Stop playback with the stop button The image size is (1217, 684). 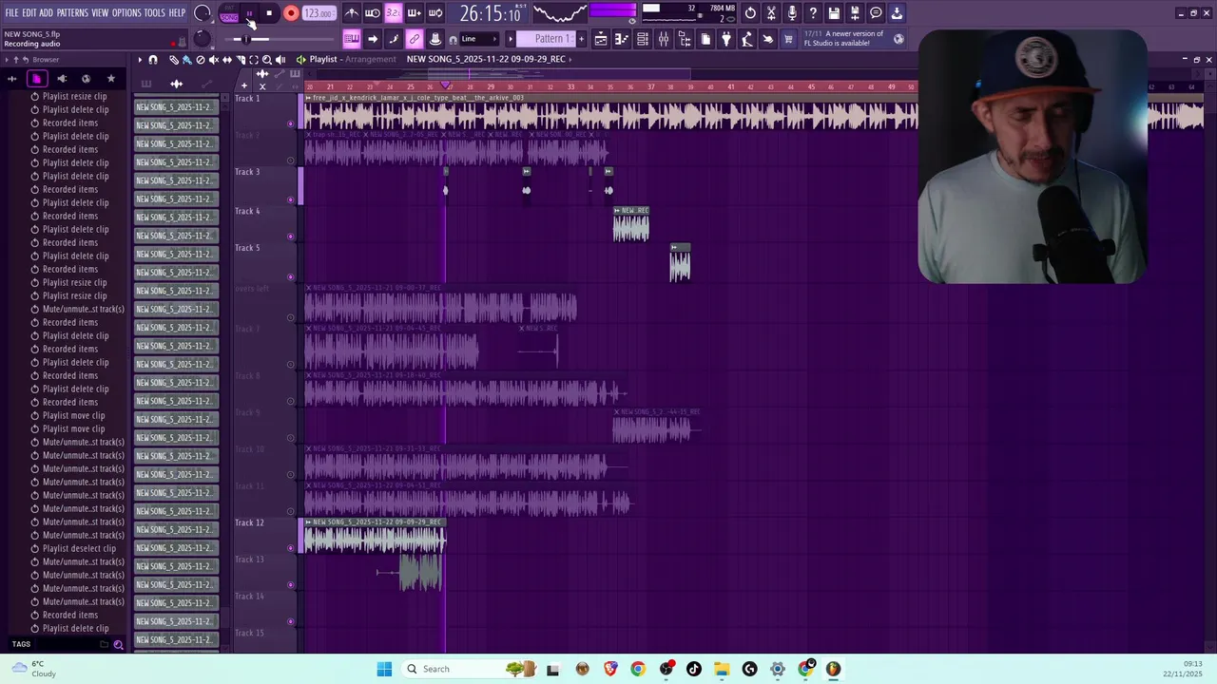(x=270, y=13)
